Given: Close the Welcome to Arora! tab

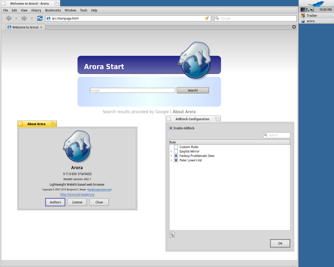Looking at the screenshot, I should [x=41, y=27].
